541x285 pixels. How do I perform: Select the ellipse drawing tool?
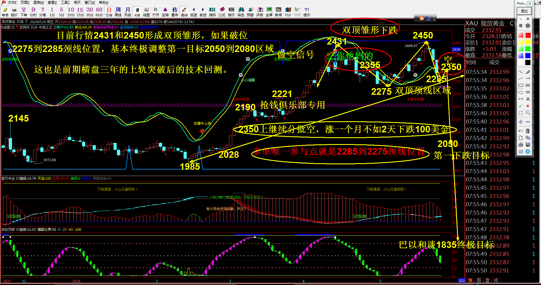[521, 92]
